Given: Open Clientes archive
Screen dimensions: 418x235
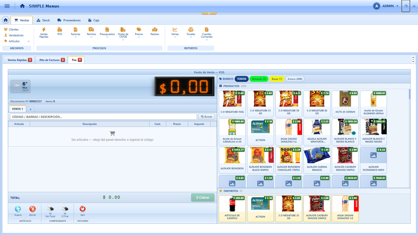Looking at the screenshot, I should (x=11, y=30).
